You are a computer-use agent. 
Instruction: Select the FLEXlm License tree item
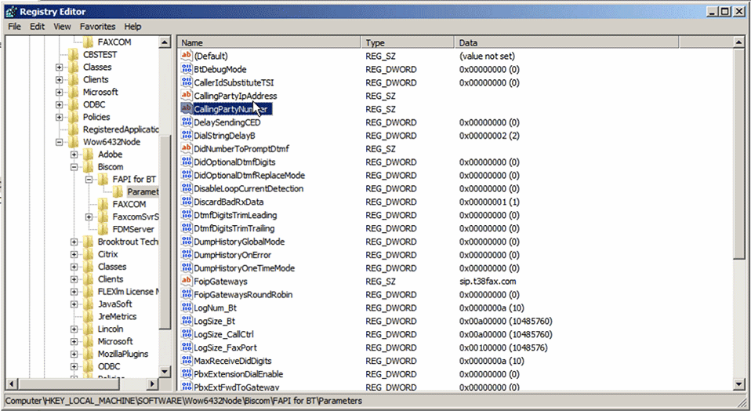click(x=129, y=291)
